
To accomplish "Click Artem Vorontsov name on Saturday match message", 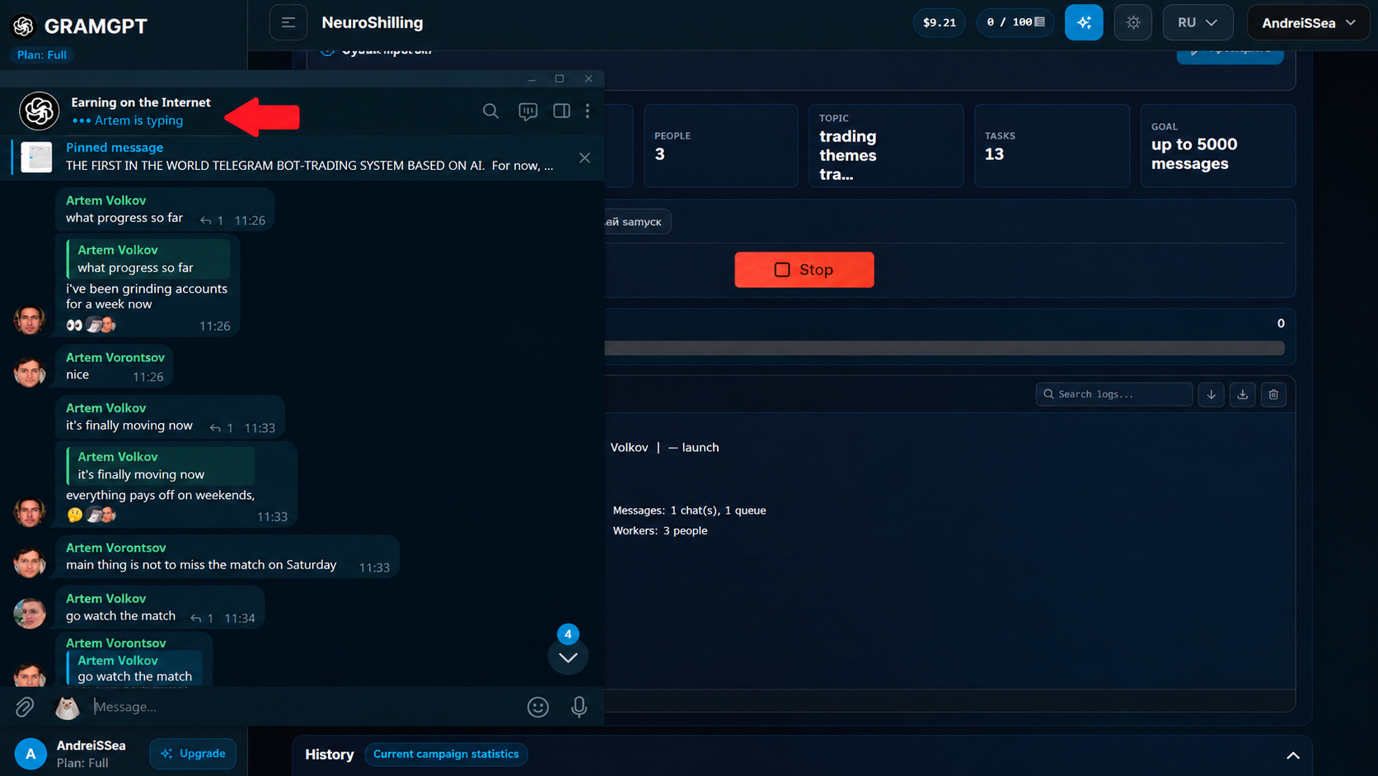I will [115, 548].
